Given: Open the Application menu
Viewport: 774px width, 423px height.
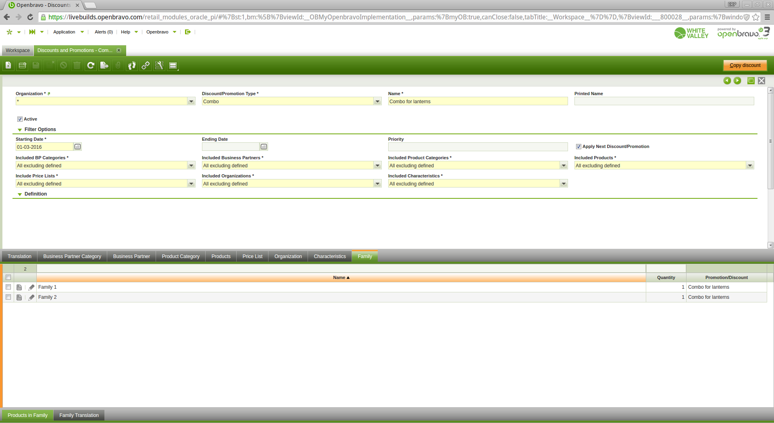Looking at the screenshot, I should point(64,32).
